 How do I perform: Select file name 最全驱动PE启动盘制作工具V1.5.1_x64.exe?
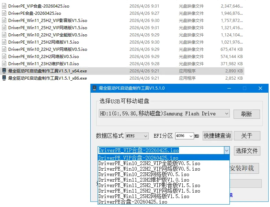pos(47,71)
